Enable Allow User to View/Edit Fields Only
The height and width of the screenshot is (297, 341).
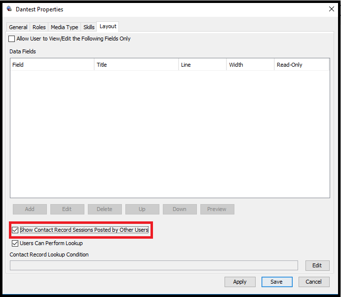(11, 39)
